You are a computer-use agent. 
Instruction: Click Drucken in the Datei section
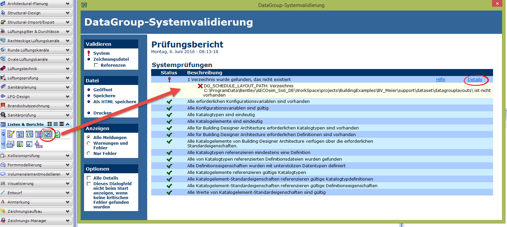[102, 113]
